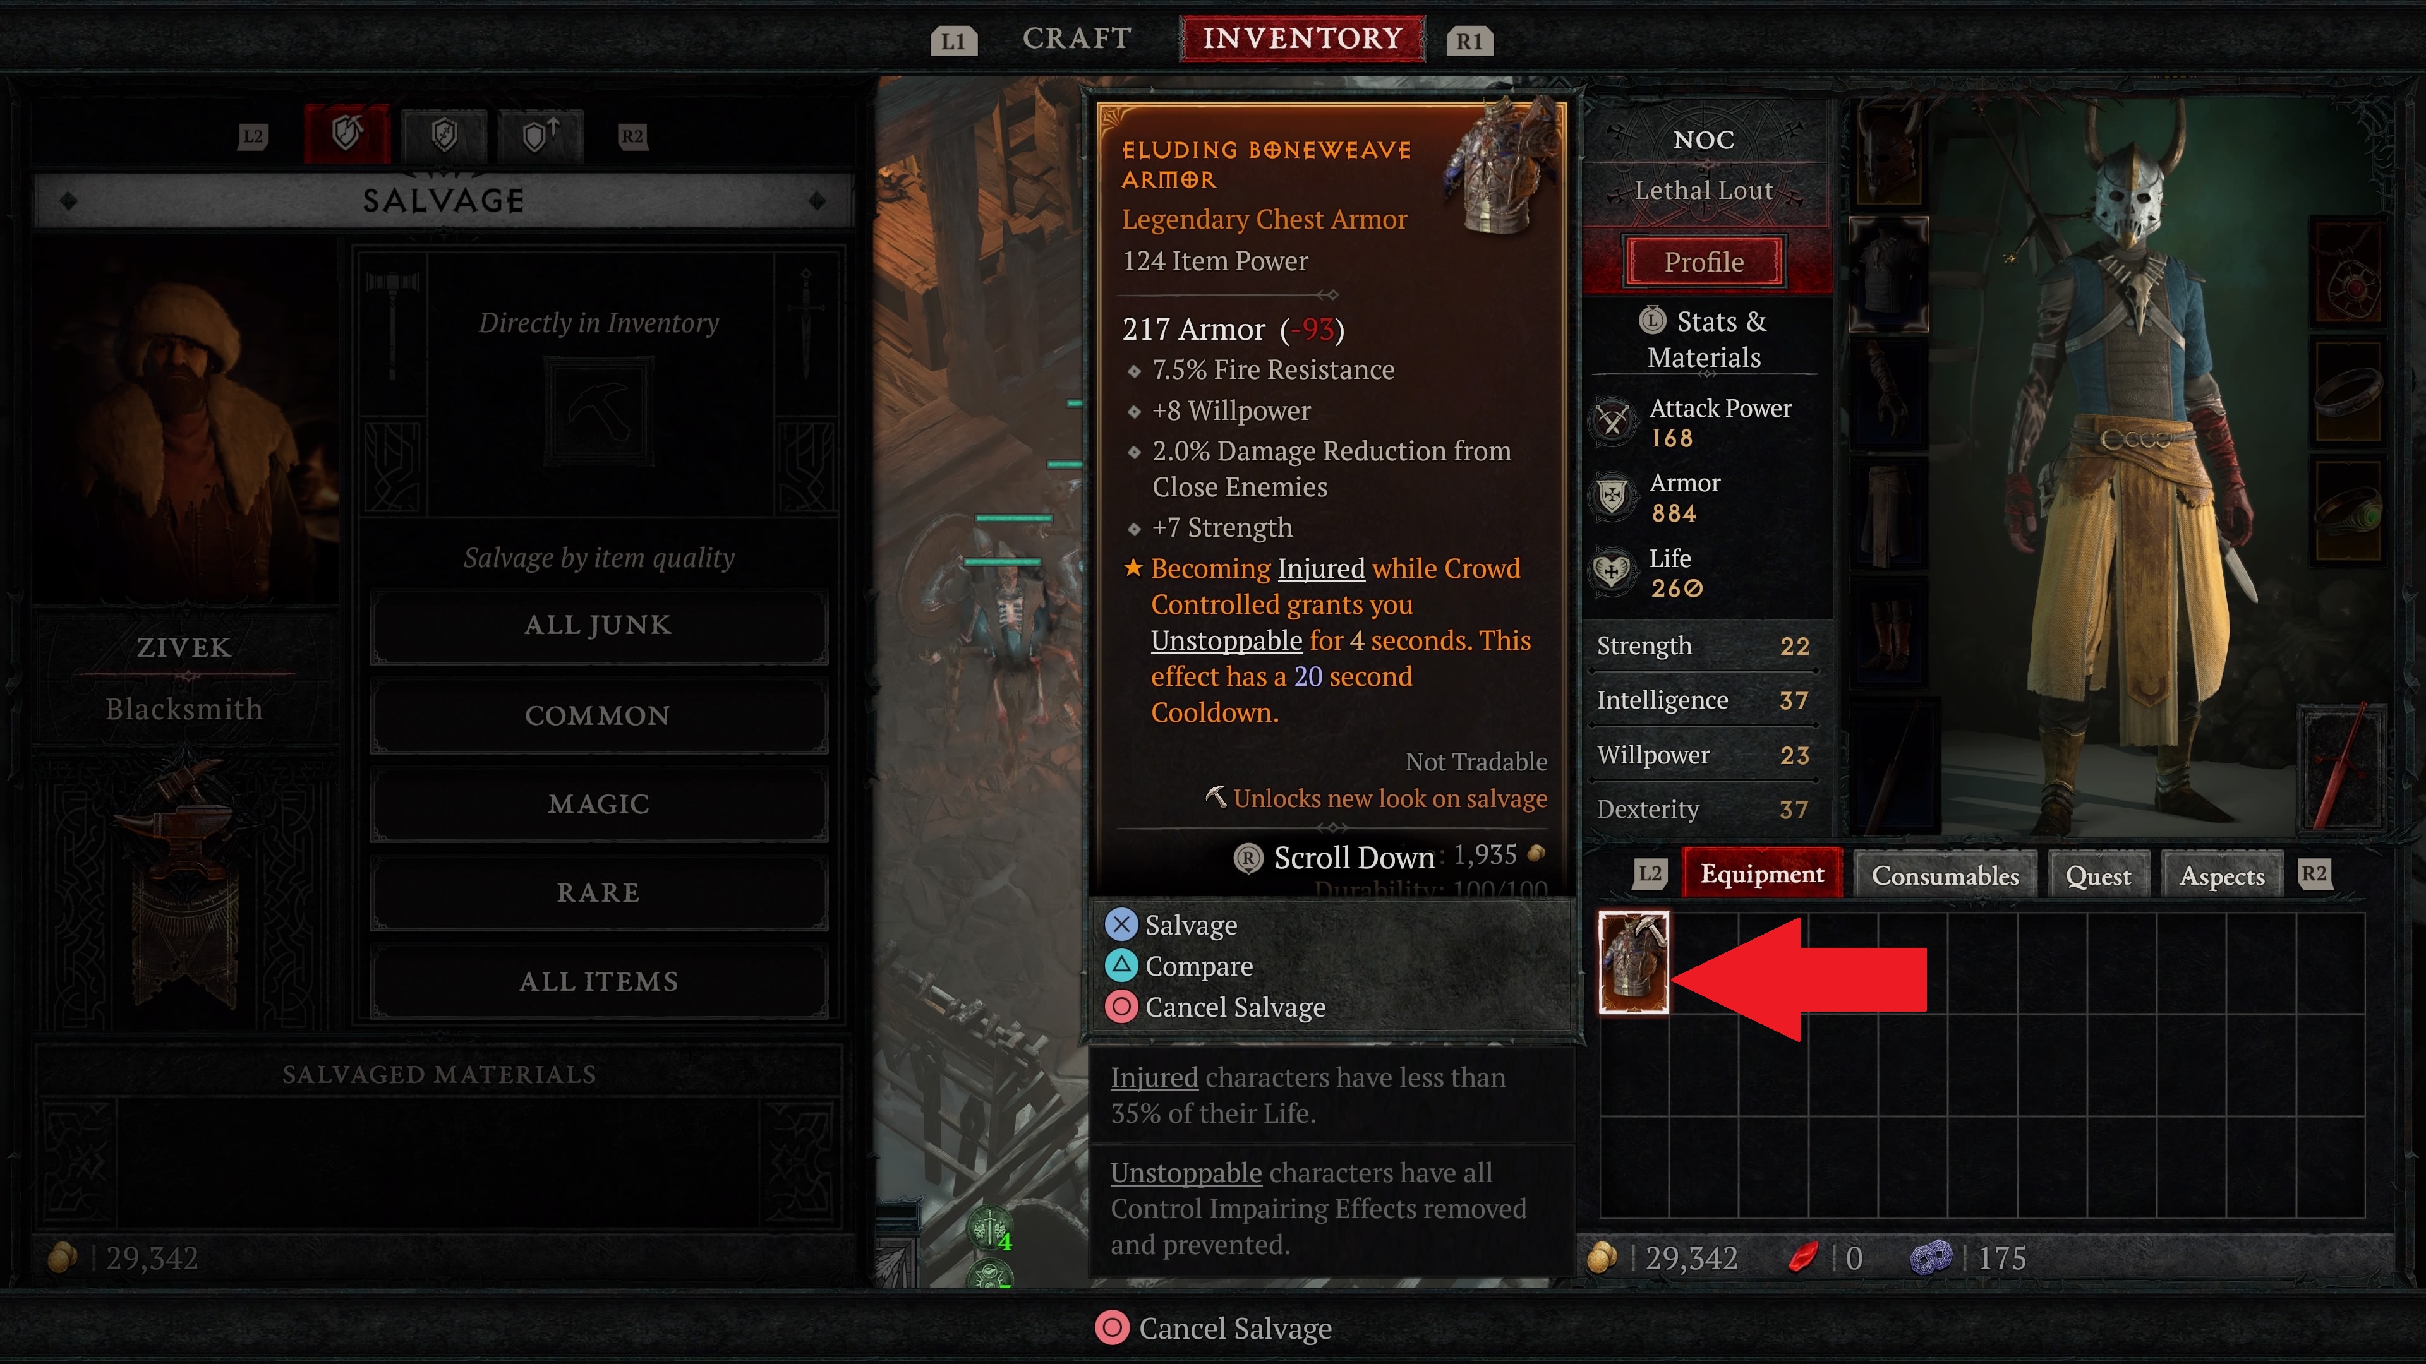2426x1364 pixels.
Task: Switch to the Craft tab
Action: 1077,39
